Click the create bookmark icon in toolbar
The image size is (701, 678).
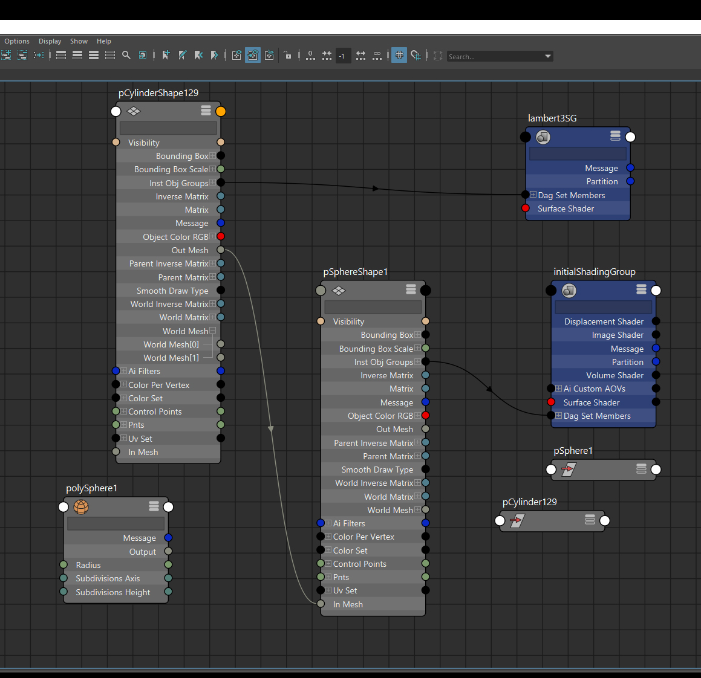click(166, 56)
